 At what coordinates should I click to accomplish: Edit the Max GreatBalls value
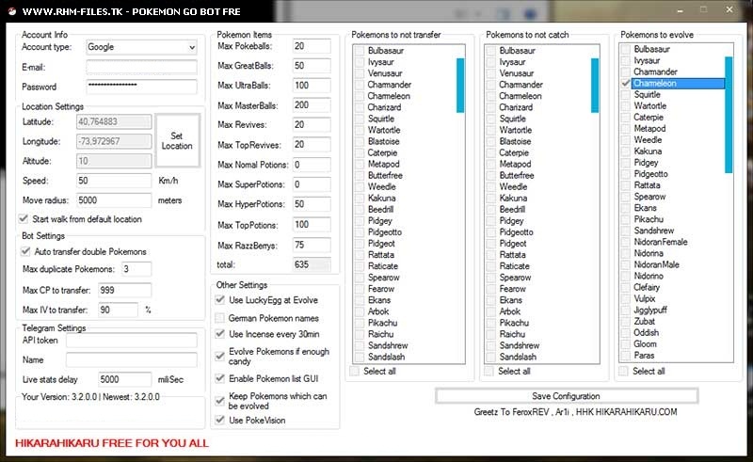tap(312, 66)
